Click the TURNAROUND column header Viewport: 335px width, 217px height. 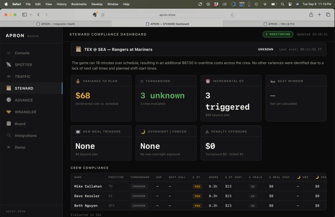140,177
